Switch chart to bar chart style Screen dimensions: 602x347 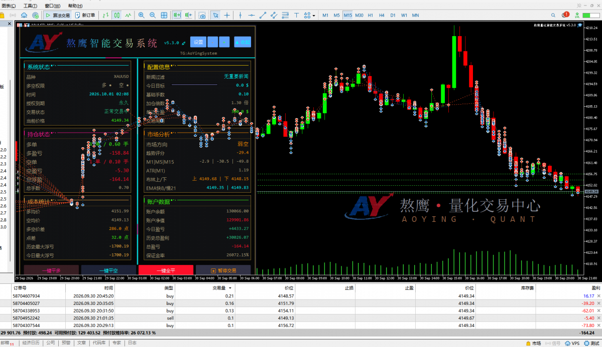(105, 16)
